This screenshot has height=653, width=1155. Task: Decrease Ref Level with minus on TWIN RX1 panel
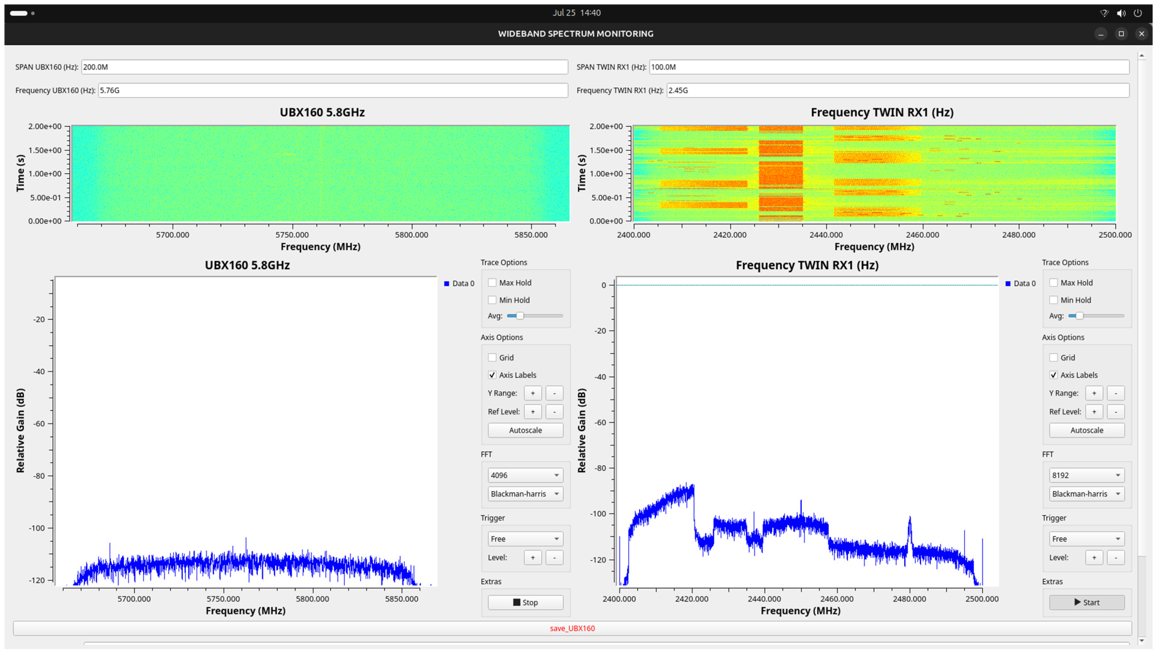coord(1115,412)
